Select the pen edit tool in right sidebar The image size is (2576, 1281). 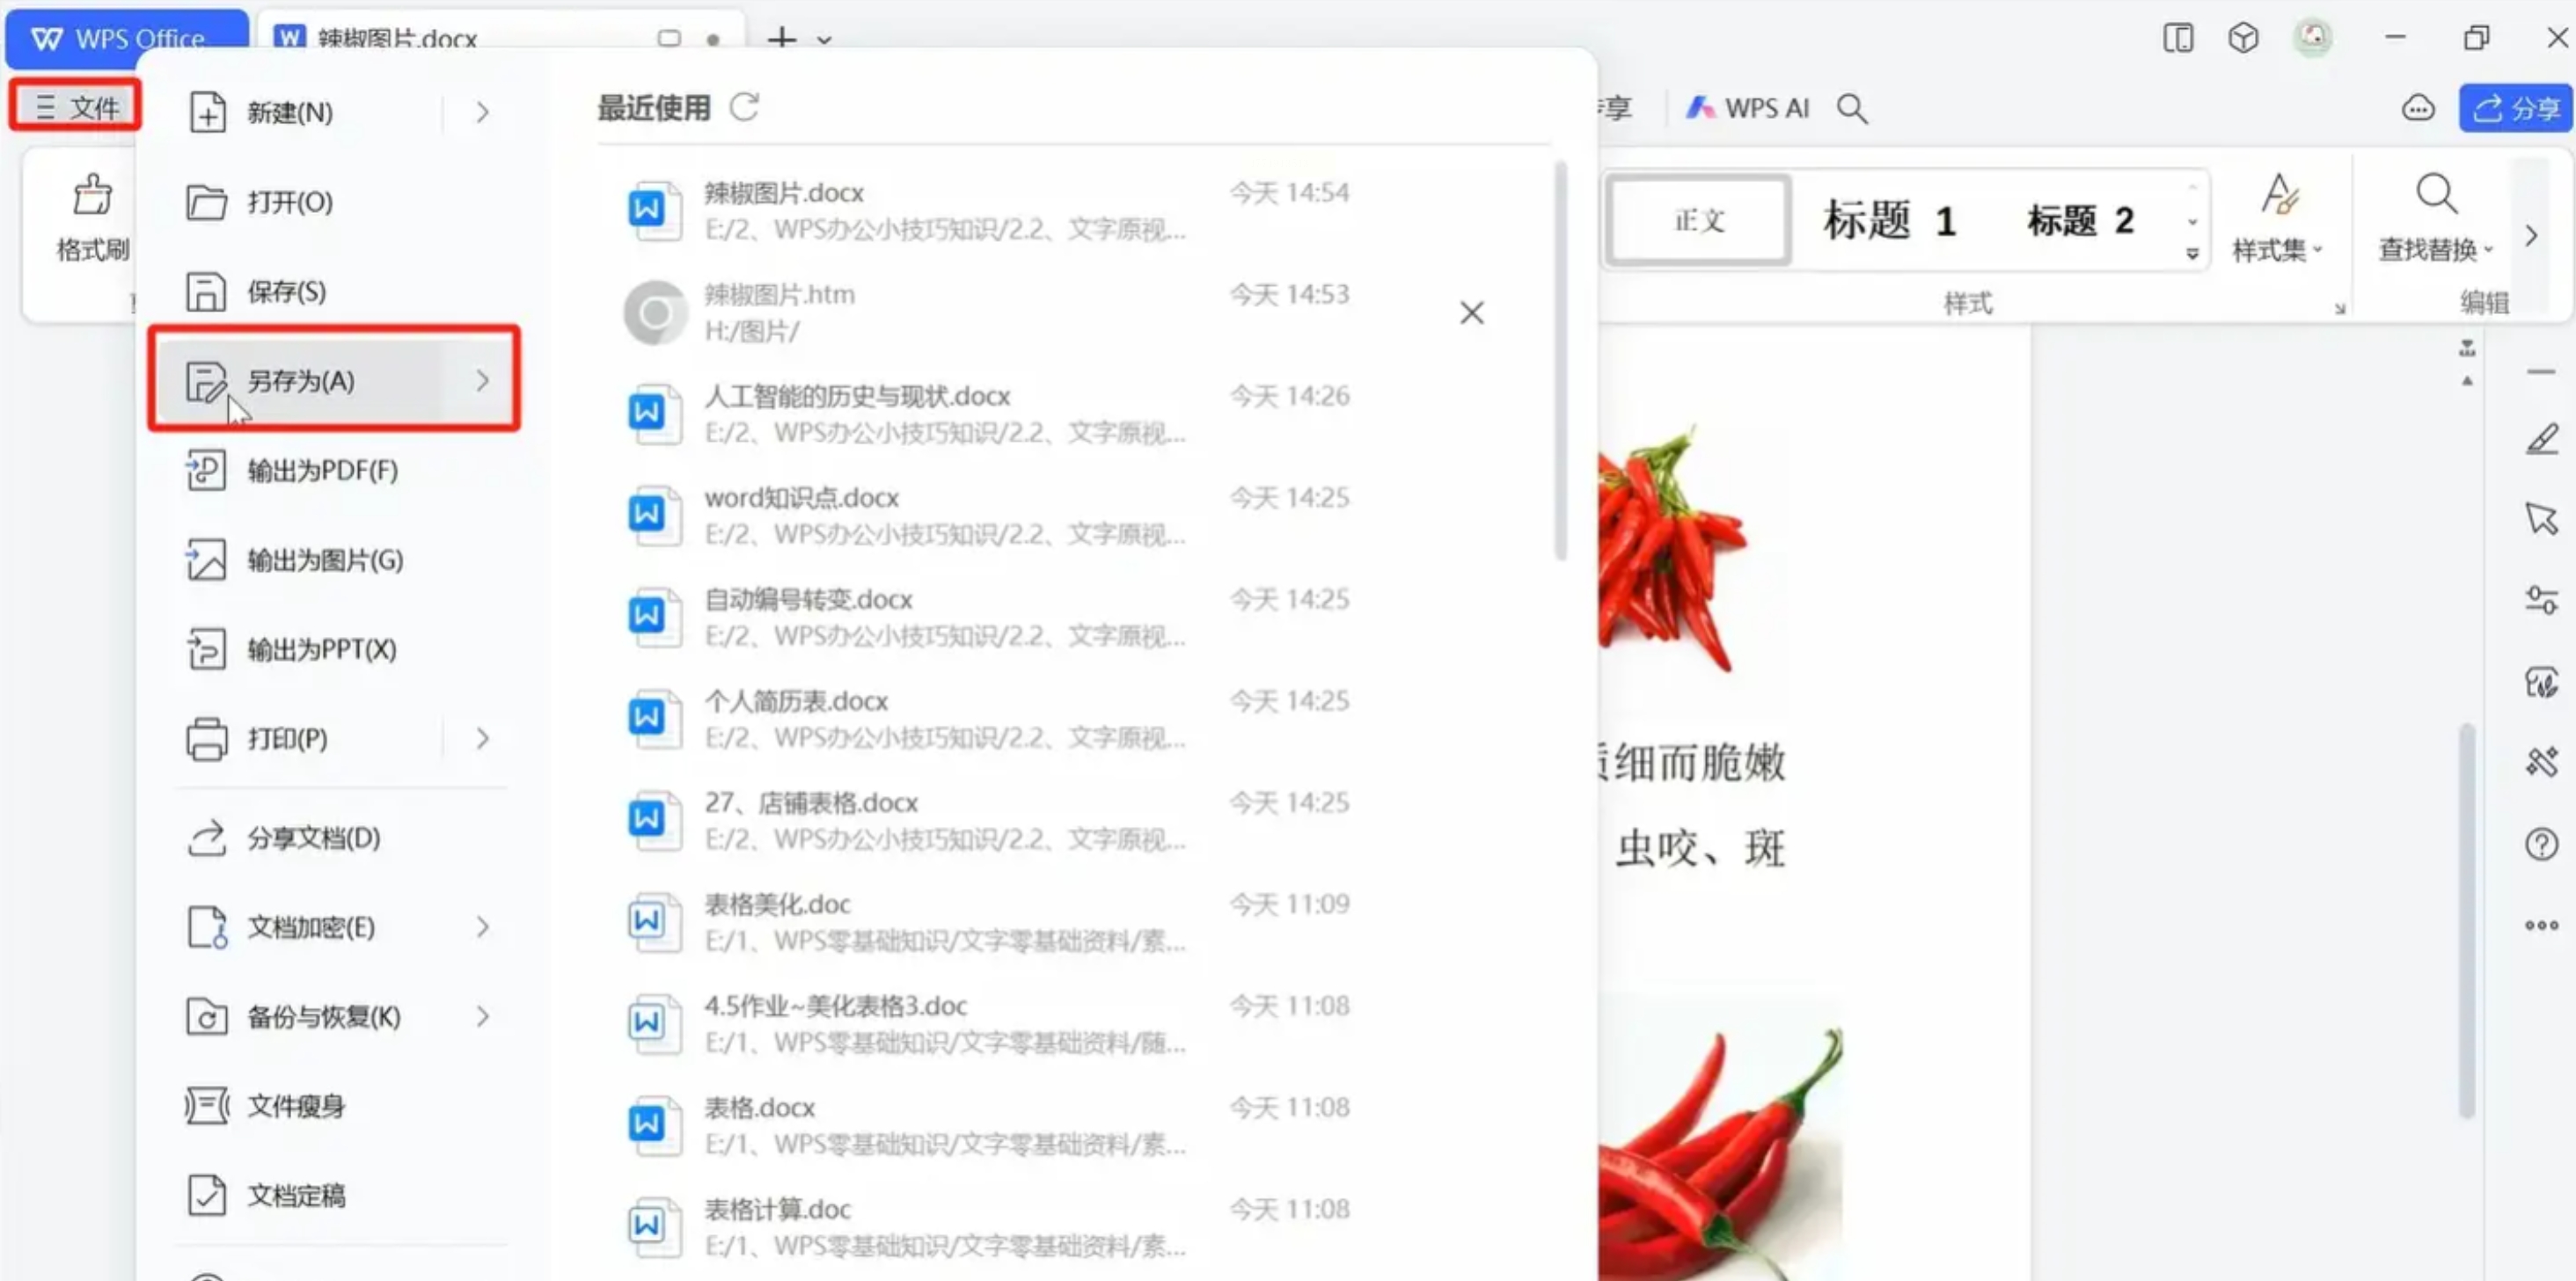pyautogui.click(x=2541, y=439)
